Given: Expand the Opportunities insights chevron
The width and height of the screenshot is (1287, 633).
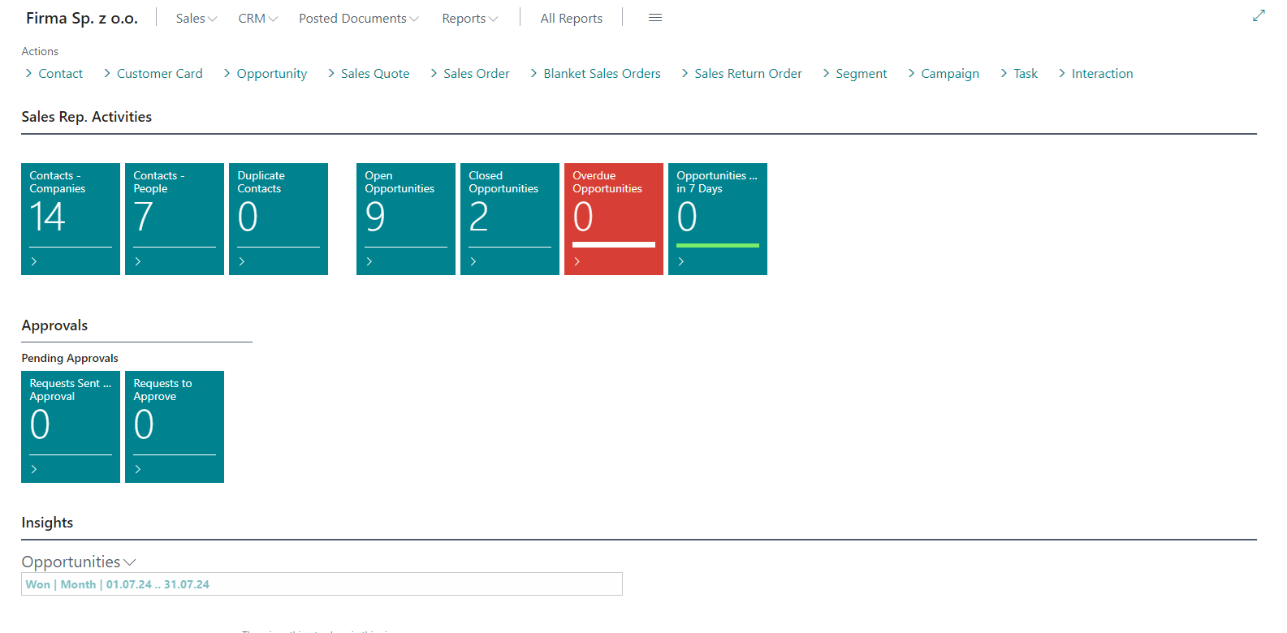Looking at the screenshot, I should [x=130, y=562].
